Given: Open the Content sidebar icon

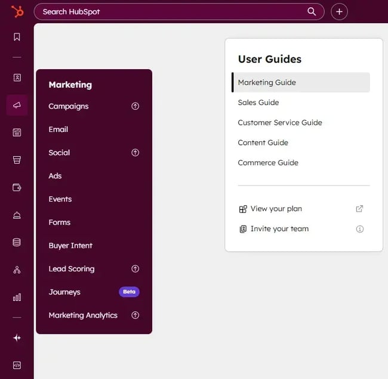Looking at the screenshot, I should [17, 133].
